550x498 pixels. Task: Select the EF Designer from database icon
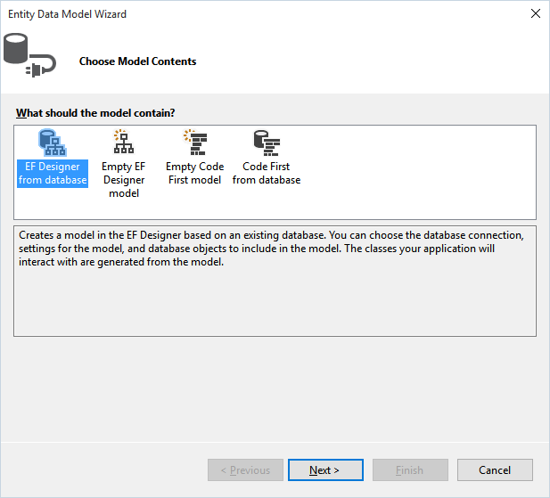53,143
